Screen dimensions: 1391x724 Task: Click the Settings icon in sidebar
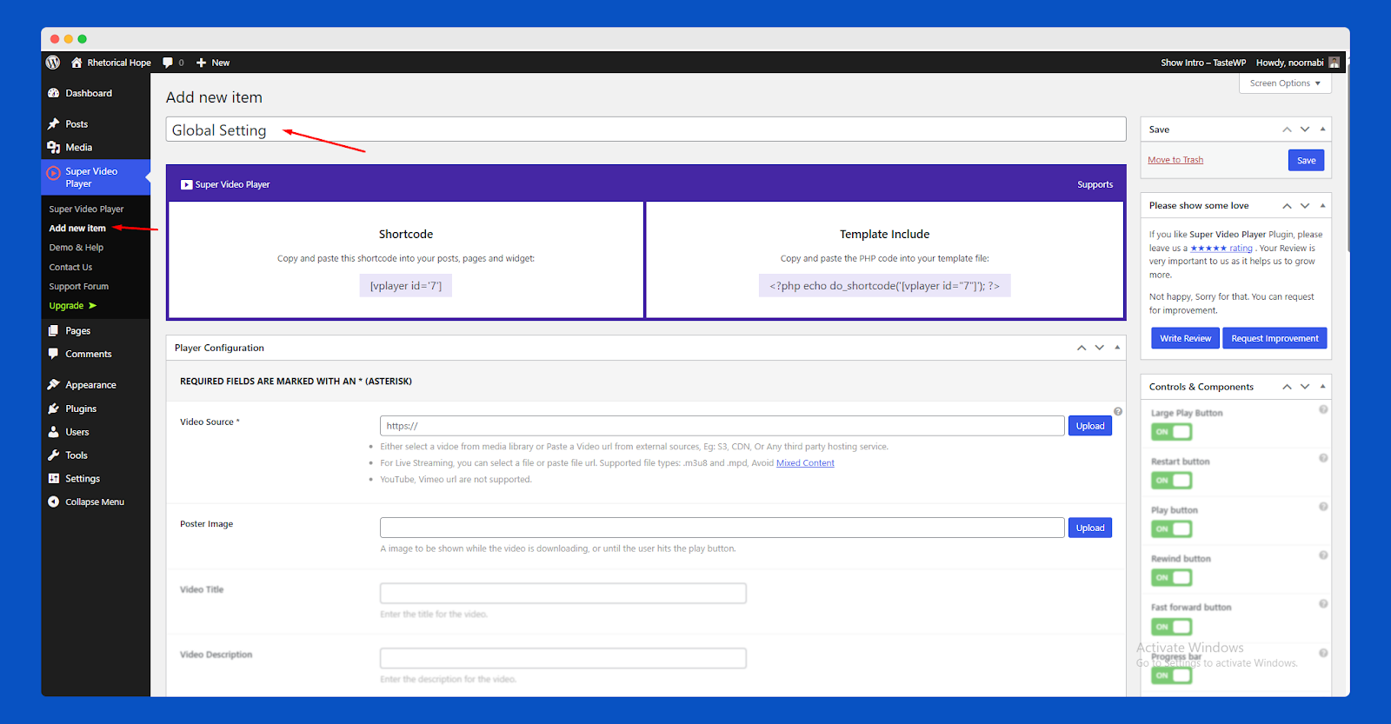tap(54, 479)
